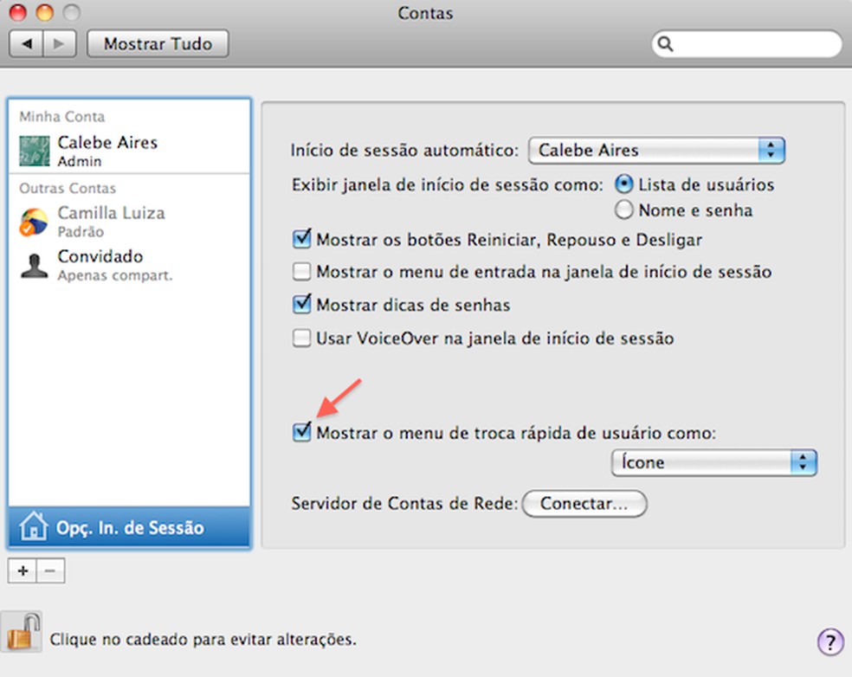Click the Mostrar Tudo button
The height and width of the screenshot is (677, 852).
click(x=157, y=43)
